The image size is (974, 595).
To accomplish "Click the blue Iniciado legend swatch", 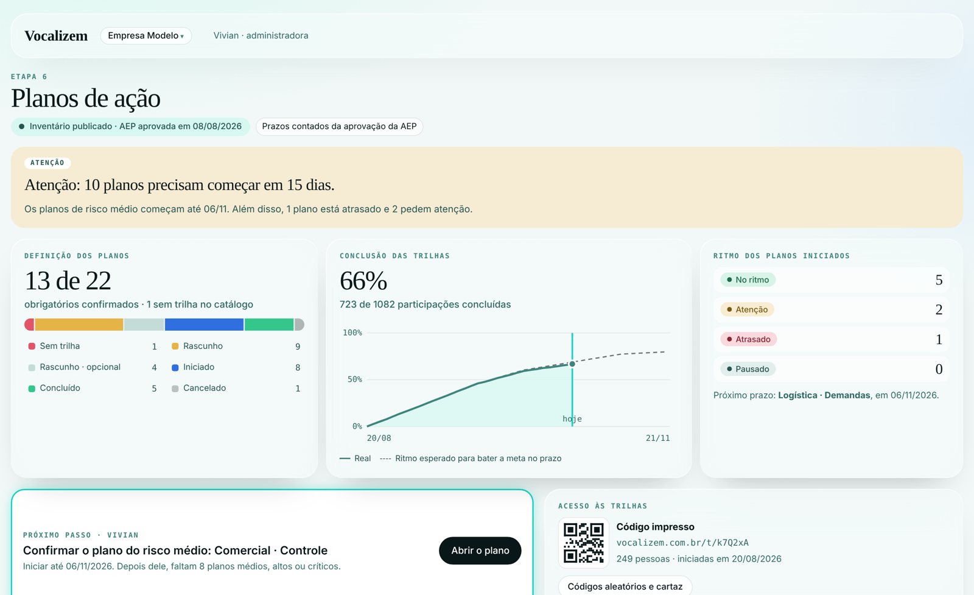I will (175, 367).
